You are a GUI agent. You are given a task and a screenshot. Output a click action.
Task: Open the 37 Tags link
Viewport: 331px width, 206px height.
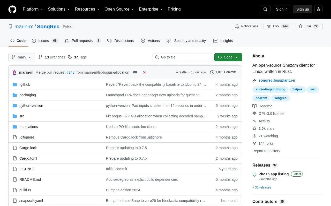click(x=77, y=57)
